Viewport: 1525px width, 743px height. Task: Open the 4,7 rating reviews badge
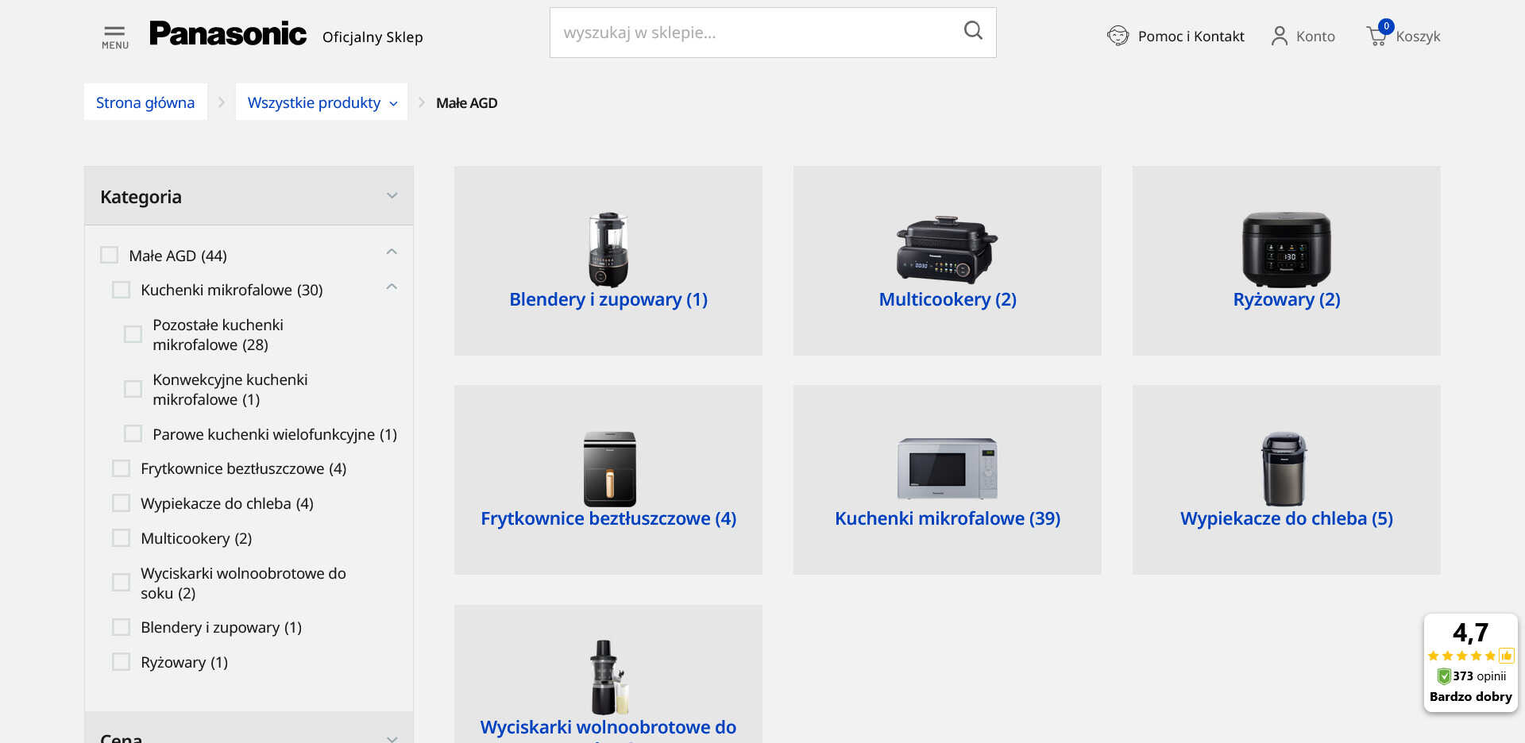[1470, 663]
